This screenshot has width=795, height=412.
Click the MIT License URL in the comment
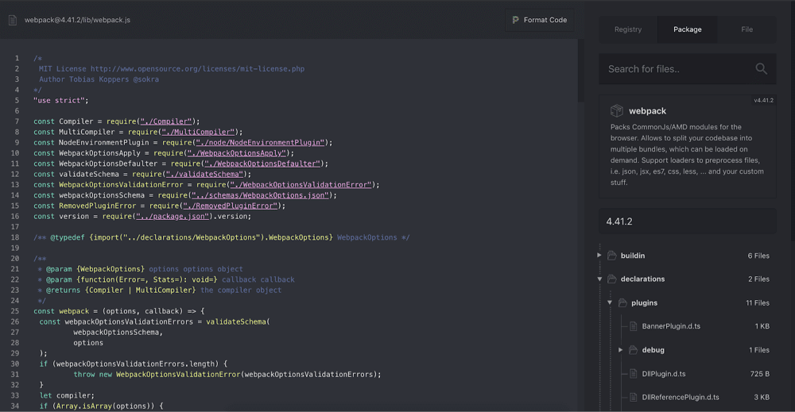point(197,69)
